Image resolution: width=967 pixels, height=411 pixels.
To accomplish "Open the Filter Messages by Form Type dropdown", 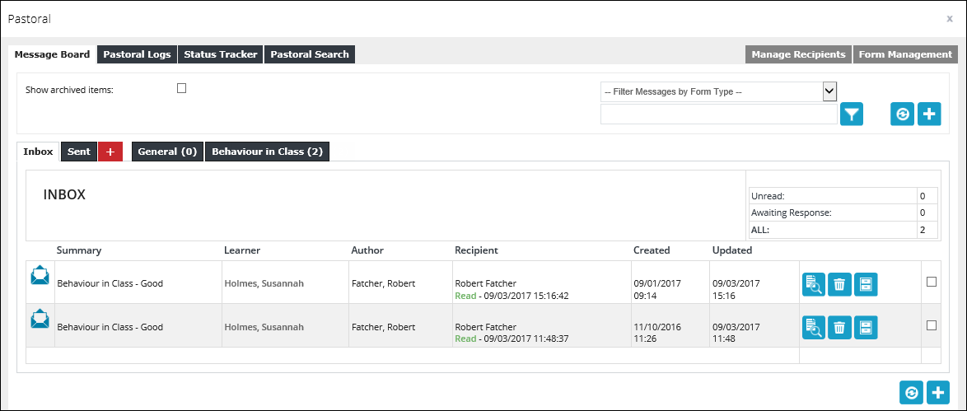I will tap(718, 91).
